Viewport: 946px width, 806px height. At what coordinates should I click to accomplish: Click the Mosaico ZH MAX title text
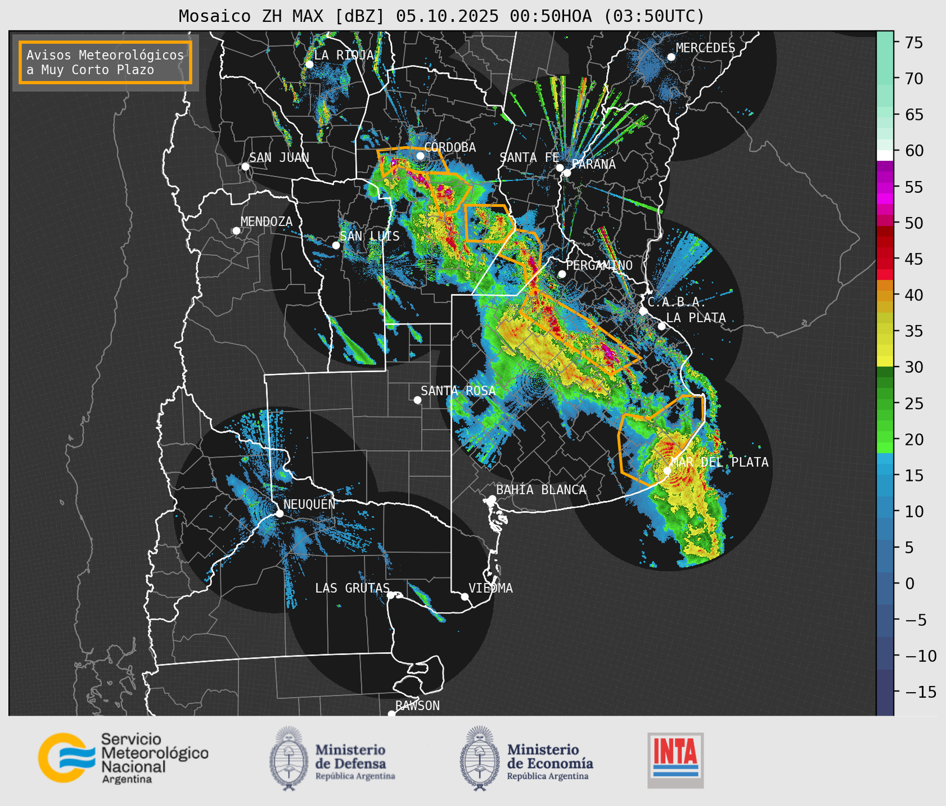[441, 16]
